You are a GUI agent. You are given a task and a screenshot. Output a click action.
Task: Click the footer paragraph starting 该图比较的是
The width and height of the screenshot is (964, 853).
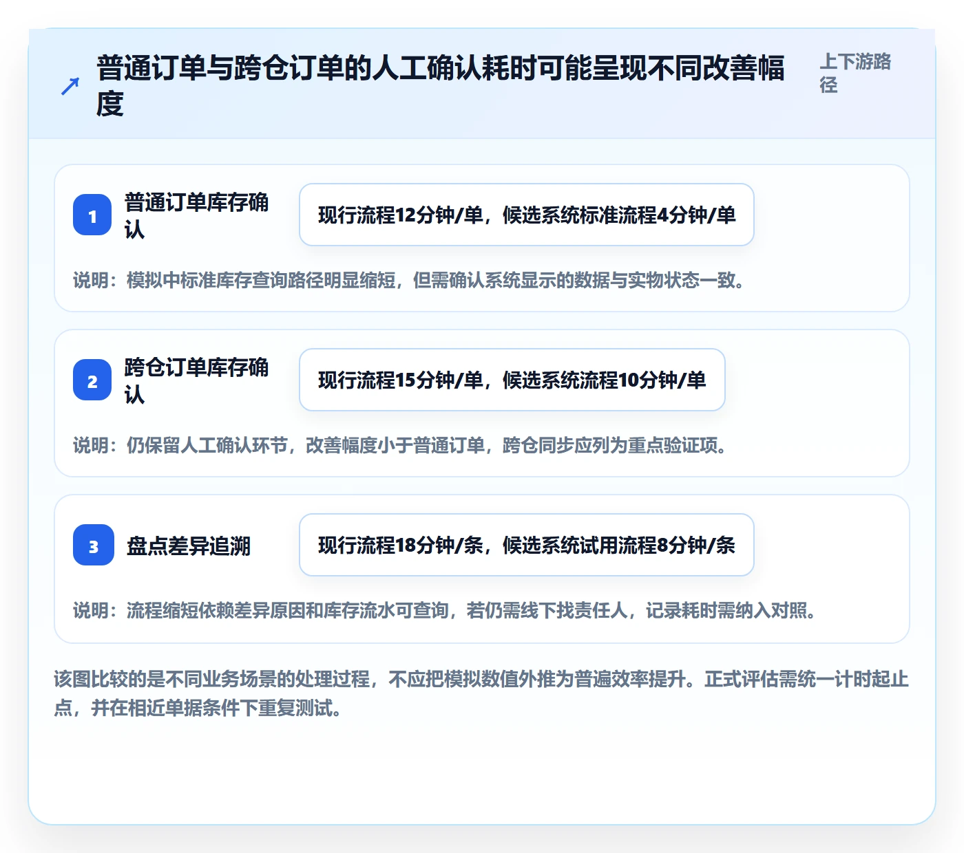point(481,693)
